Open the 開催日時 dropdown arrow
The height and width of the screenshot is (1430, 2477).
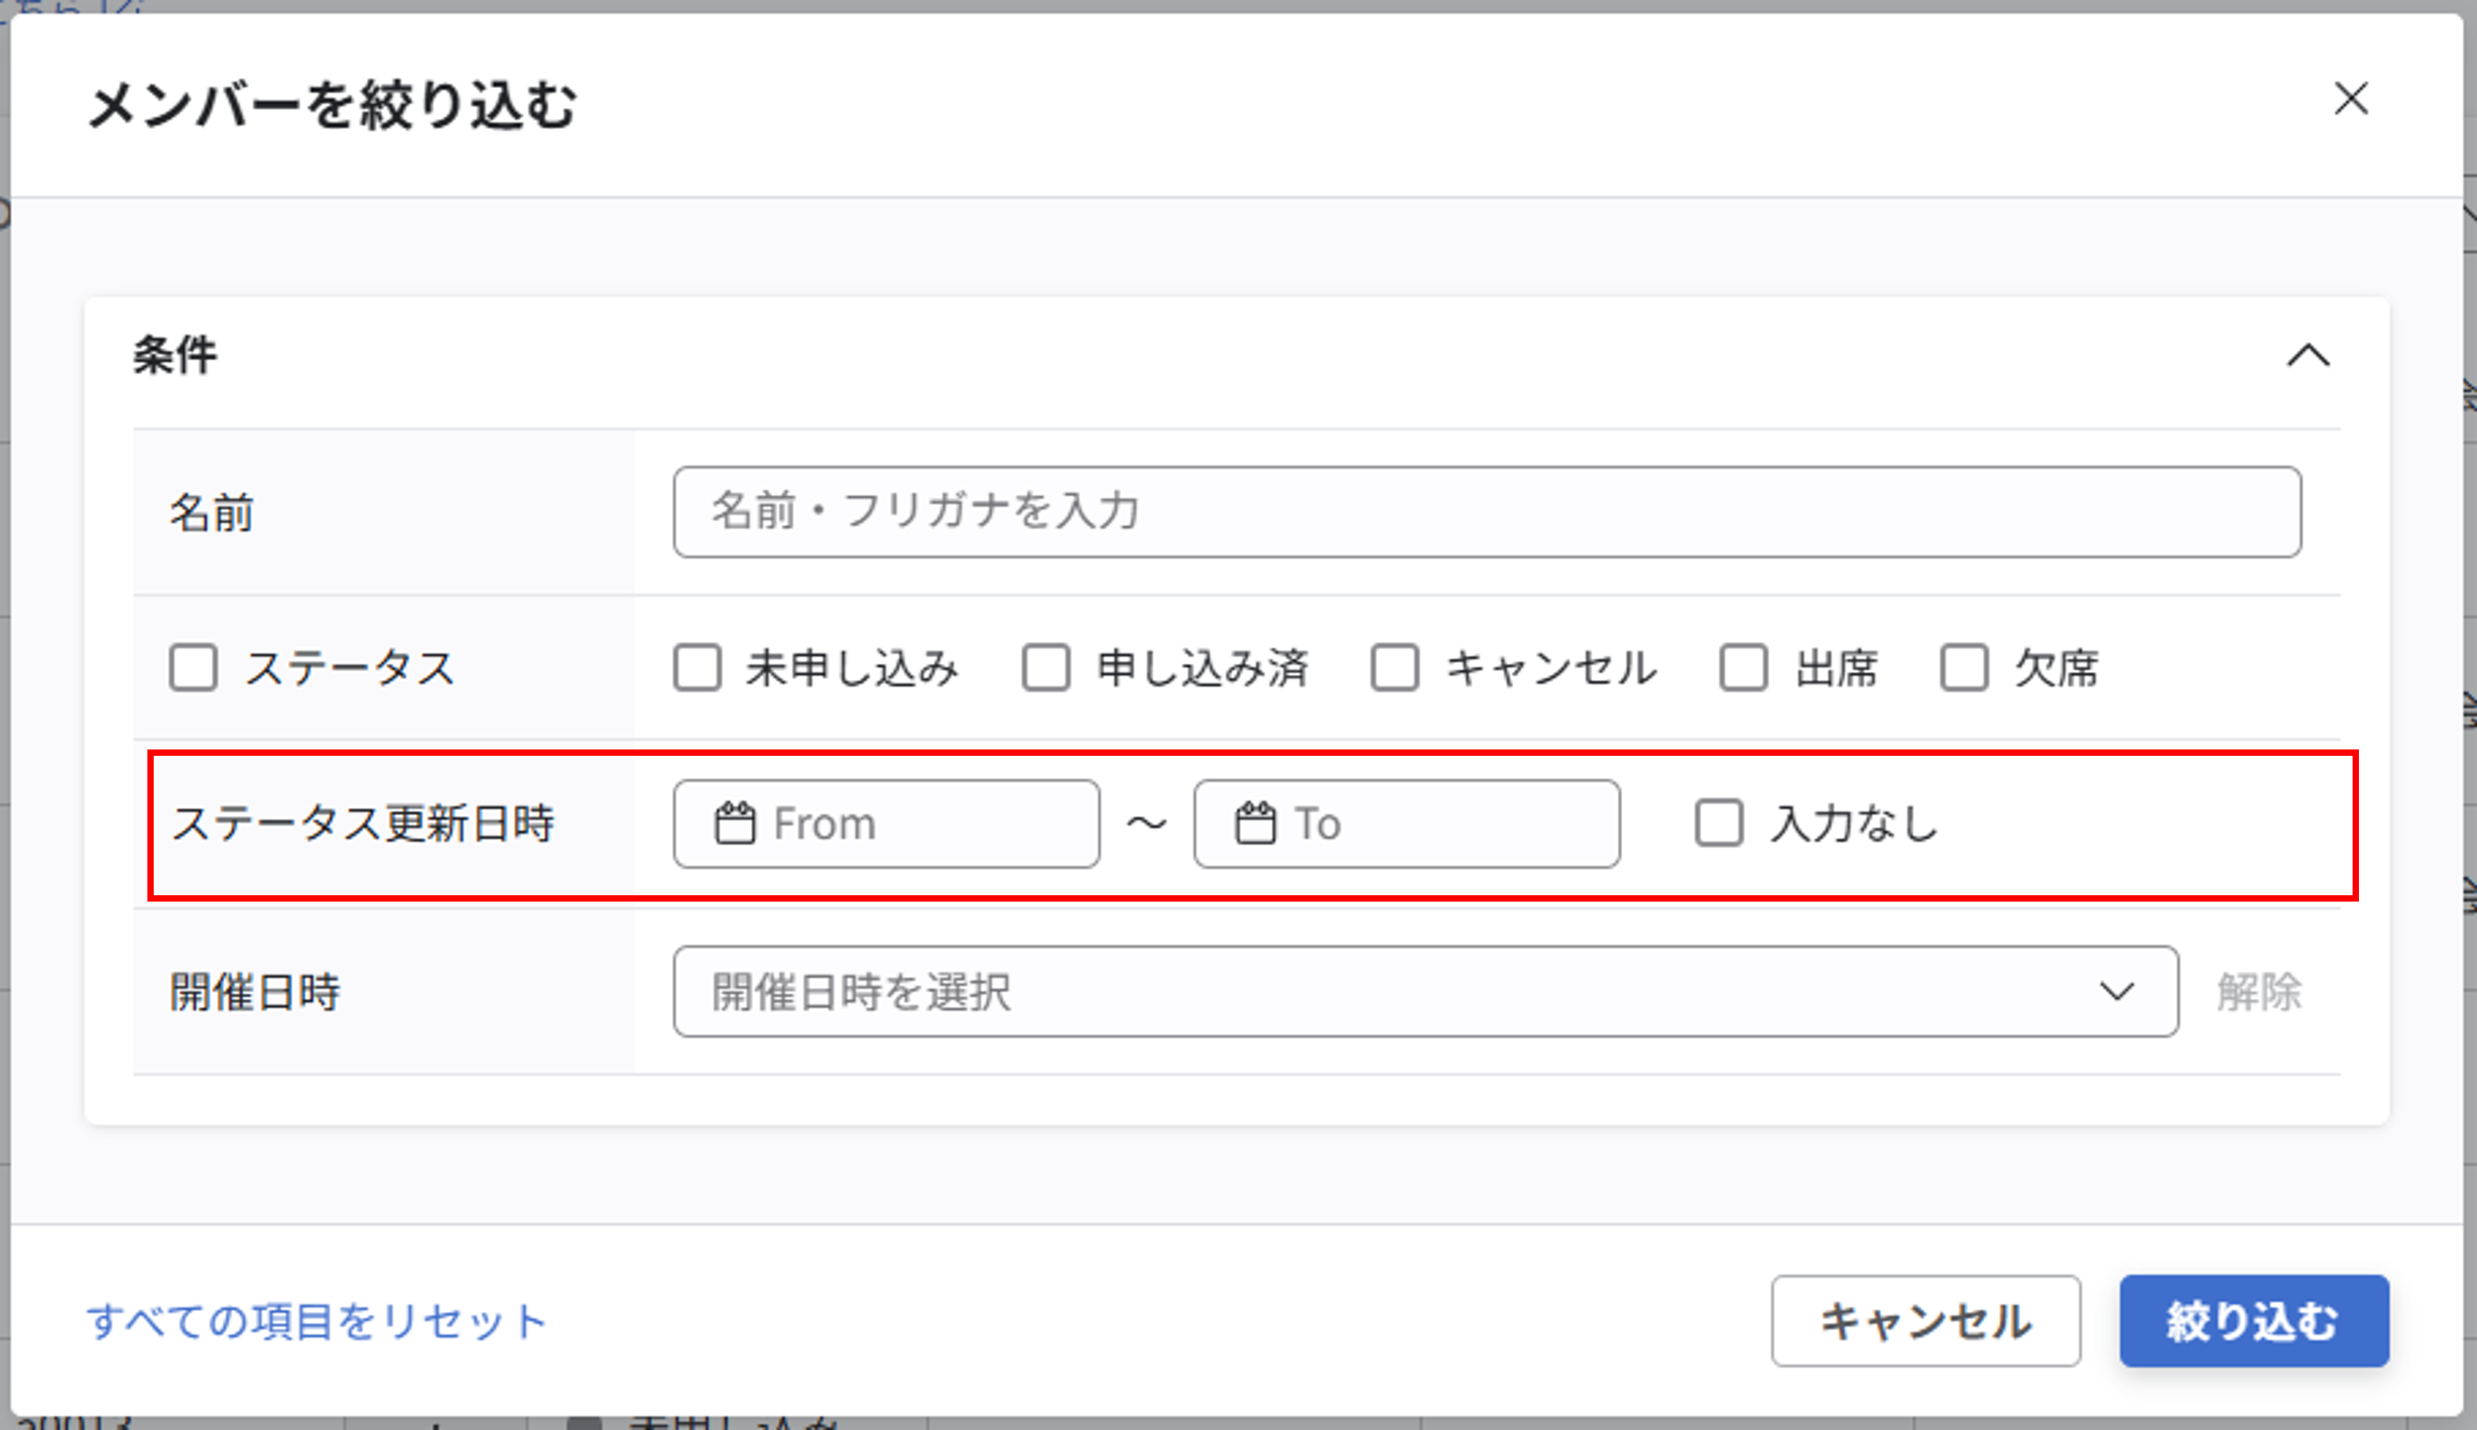2119,991
